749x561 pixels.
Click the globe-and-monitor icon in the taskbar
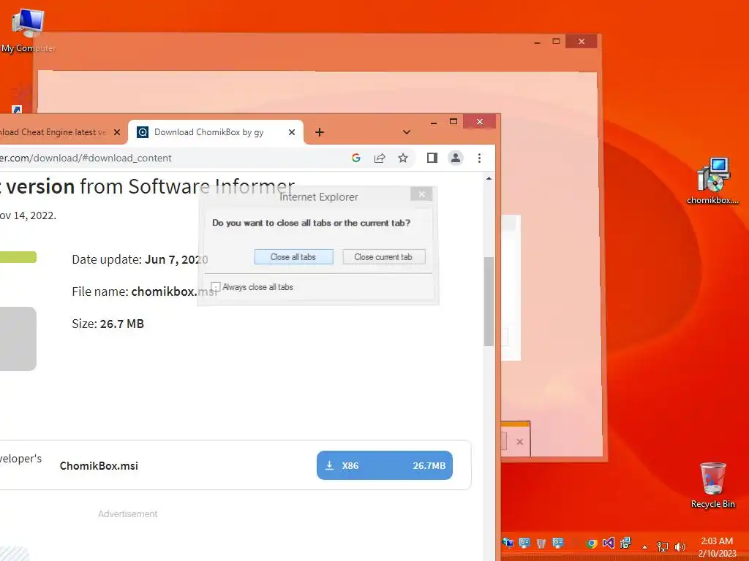(x=508, y=543)
